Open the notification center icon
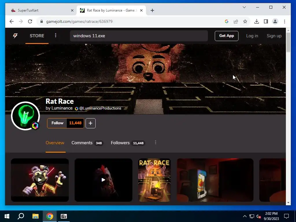The height and width of the screenshot is (222, 296). point(286,216)
